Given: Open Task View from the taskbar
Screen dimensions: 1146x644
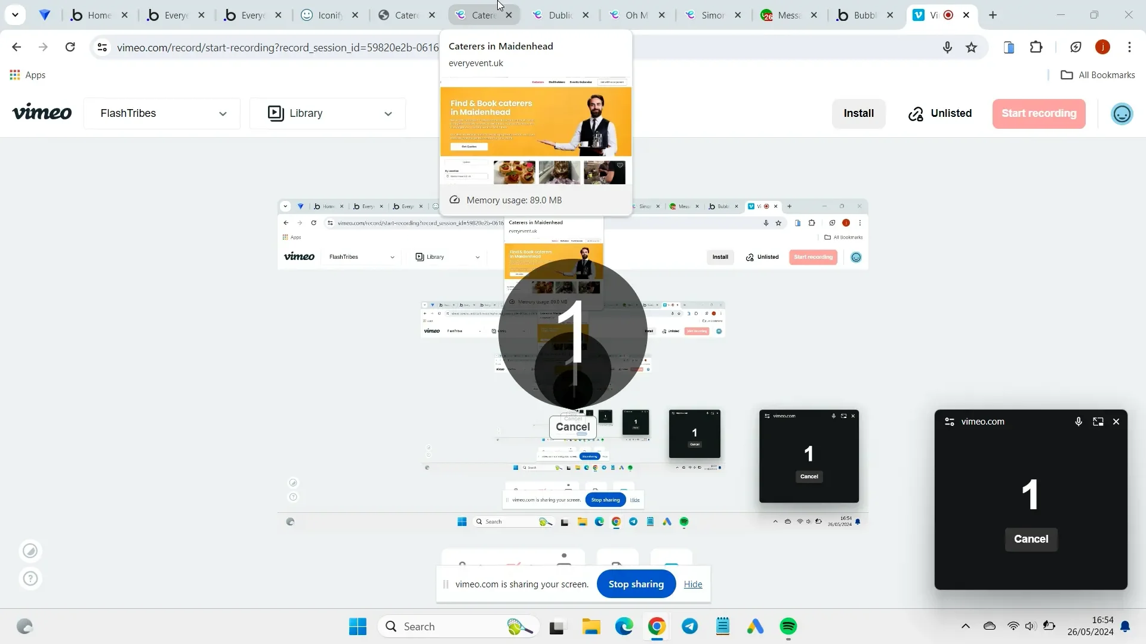Looking at the screenshot, I should coord(556,627).
